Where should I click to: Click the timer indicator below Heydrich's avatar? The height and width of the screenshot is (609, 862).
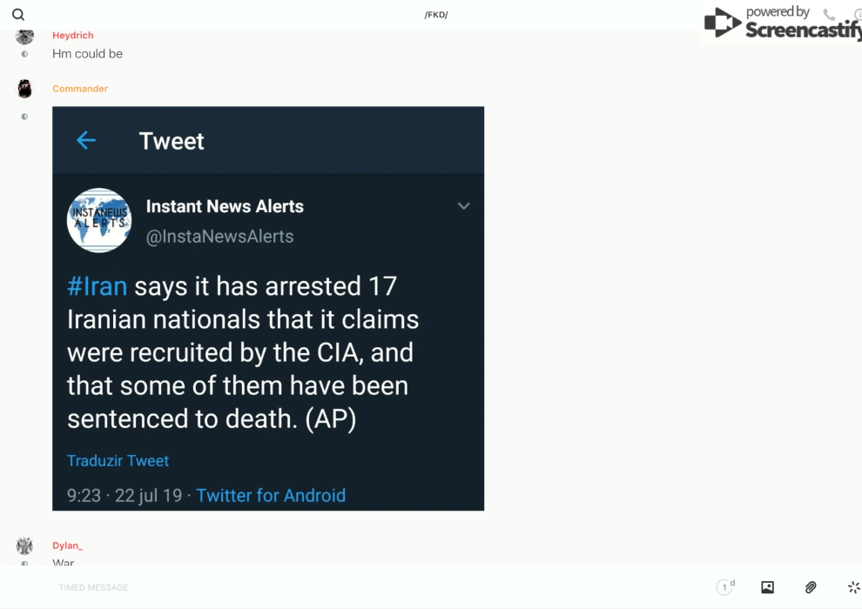pos(24,54)
